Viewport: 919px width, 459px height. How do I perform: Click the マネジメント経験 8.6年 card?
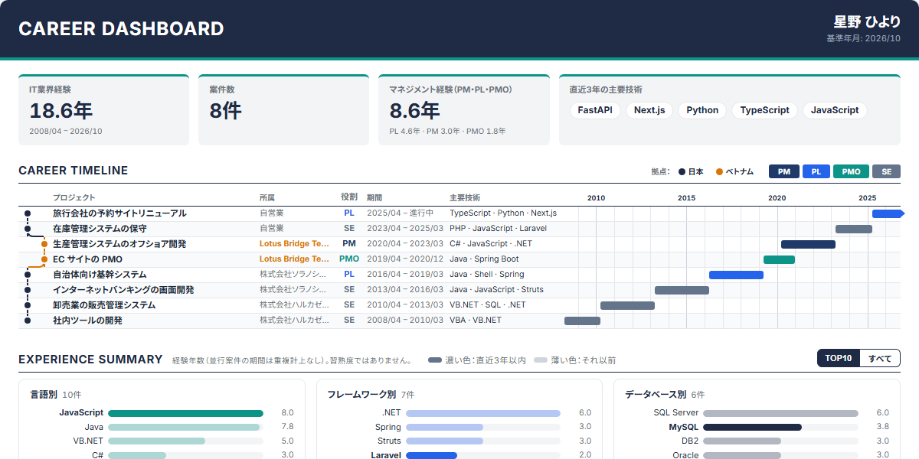click(464, 110)
